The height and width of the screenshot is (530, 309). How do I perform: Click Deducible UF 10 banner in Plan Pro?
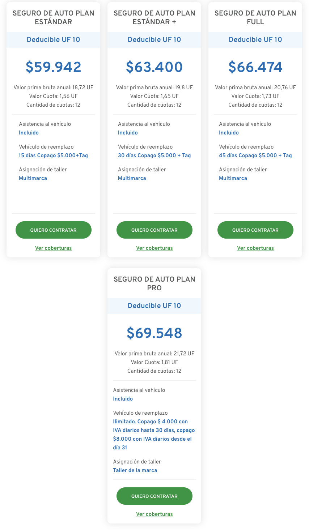pos(154,306)
